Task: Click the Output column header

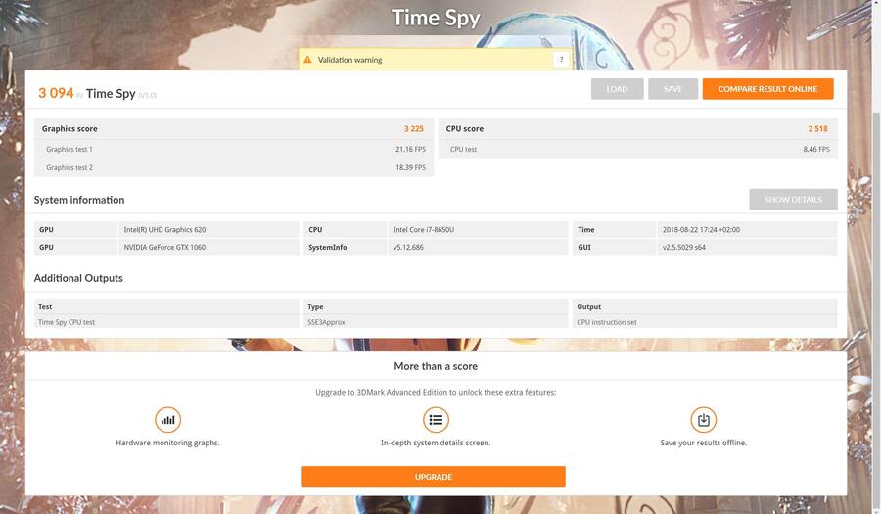Action: pos(589,307)
